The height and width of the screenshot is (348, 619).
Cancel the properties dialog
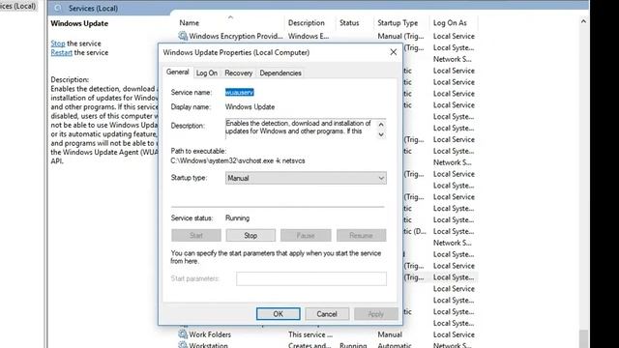point(327,314)
